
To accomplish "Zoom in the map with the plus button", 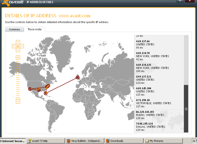I will tap(18, 58).
